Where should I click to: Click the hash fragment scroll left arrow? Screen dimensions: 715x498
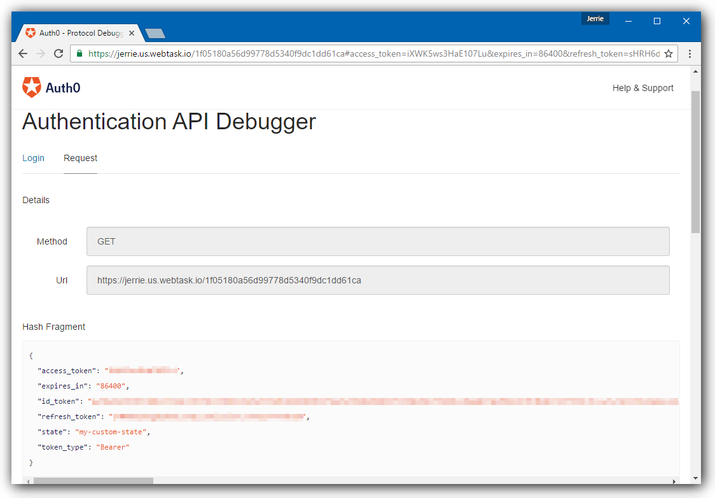pyautogui.click(x=28, y=481)
